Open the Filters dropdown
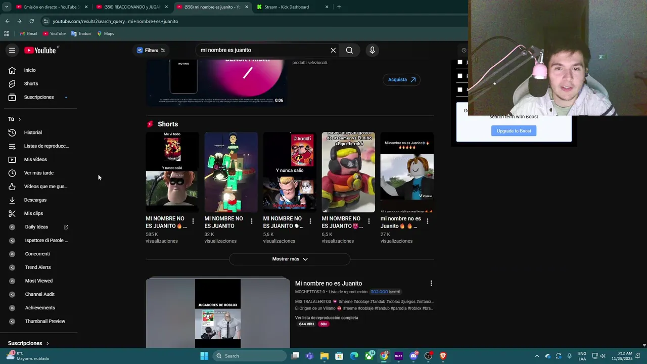This screenshot has height=364, width=647. pos(151,50)
